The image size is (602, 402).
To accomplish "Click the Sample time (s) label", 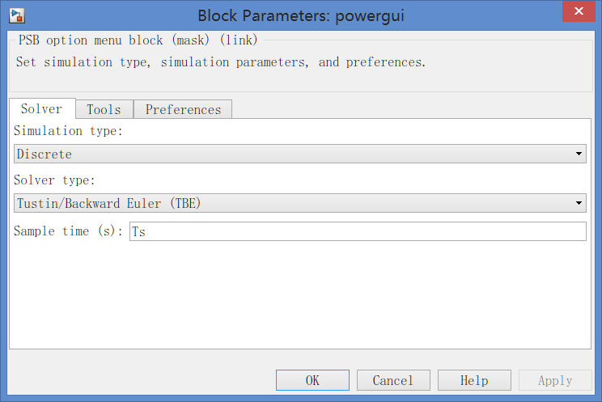I will (68, 231).
